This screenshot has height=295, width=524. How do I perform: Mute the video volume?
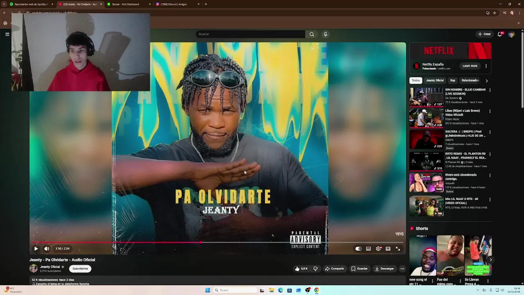pyautogui.click(x=47, y=248)
